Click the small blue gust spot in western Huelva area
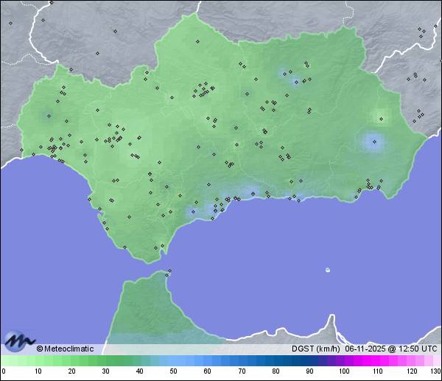The height and width of the screenshot is (381, 442). click(x=49, y=116)
